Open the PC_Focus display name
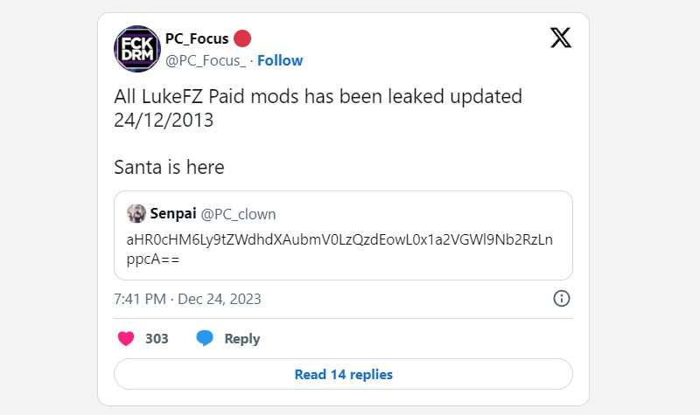 [196, 38]
